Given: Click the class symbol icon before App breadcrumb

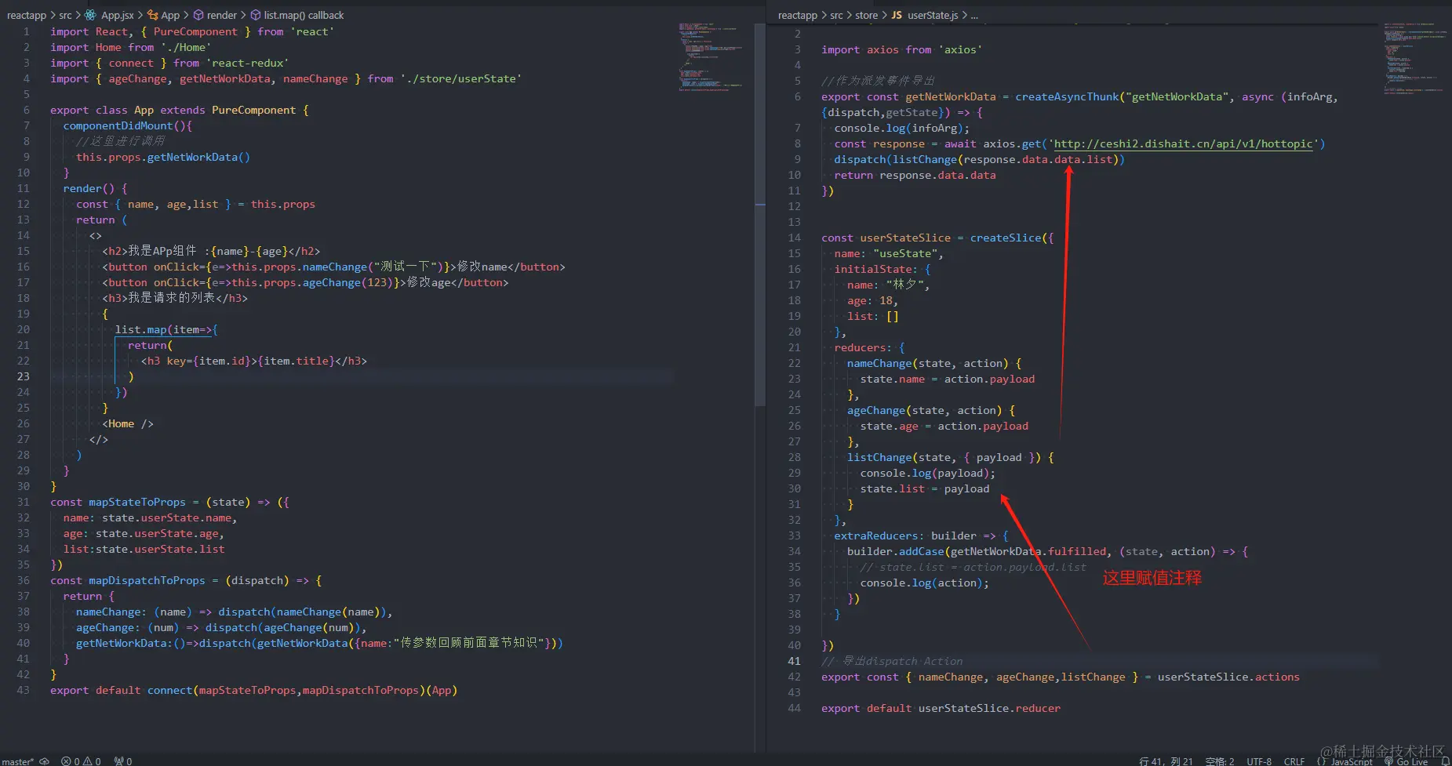Looking at the screenshot, I should [152, 15].
